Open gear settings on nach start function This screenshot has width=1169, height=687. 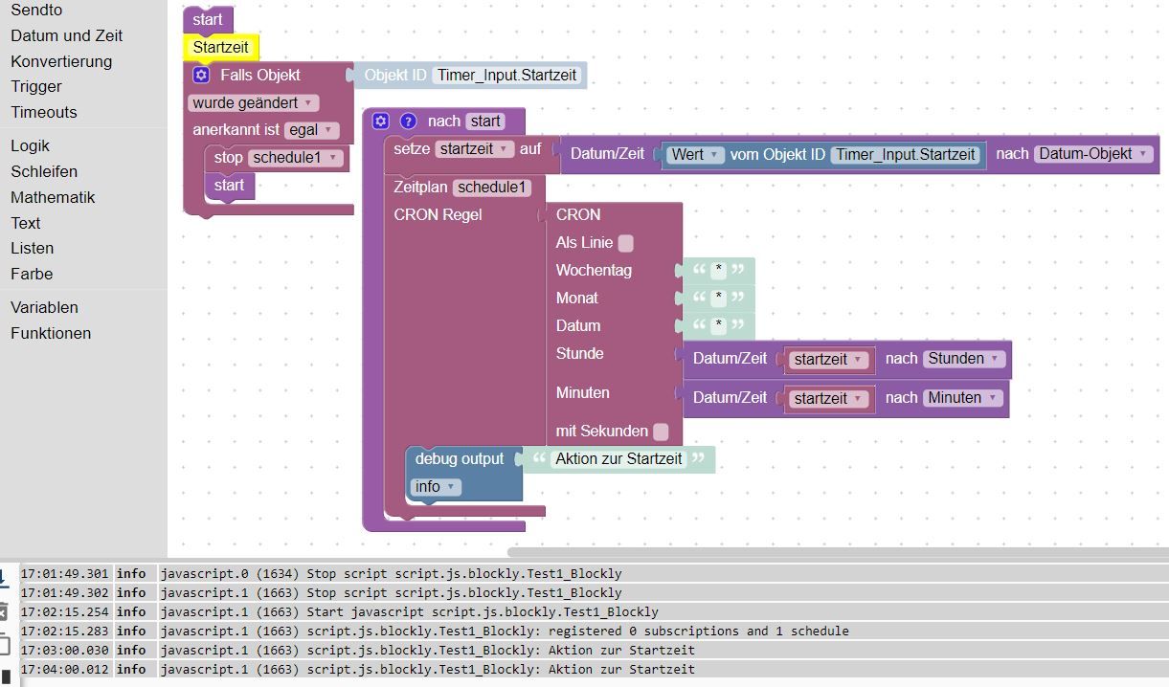[381, 121]
